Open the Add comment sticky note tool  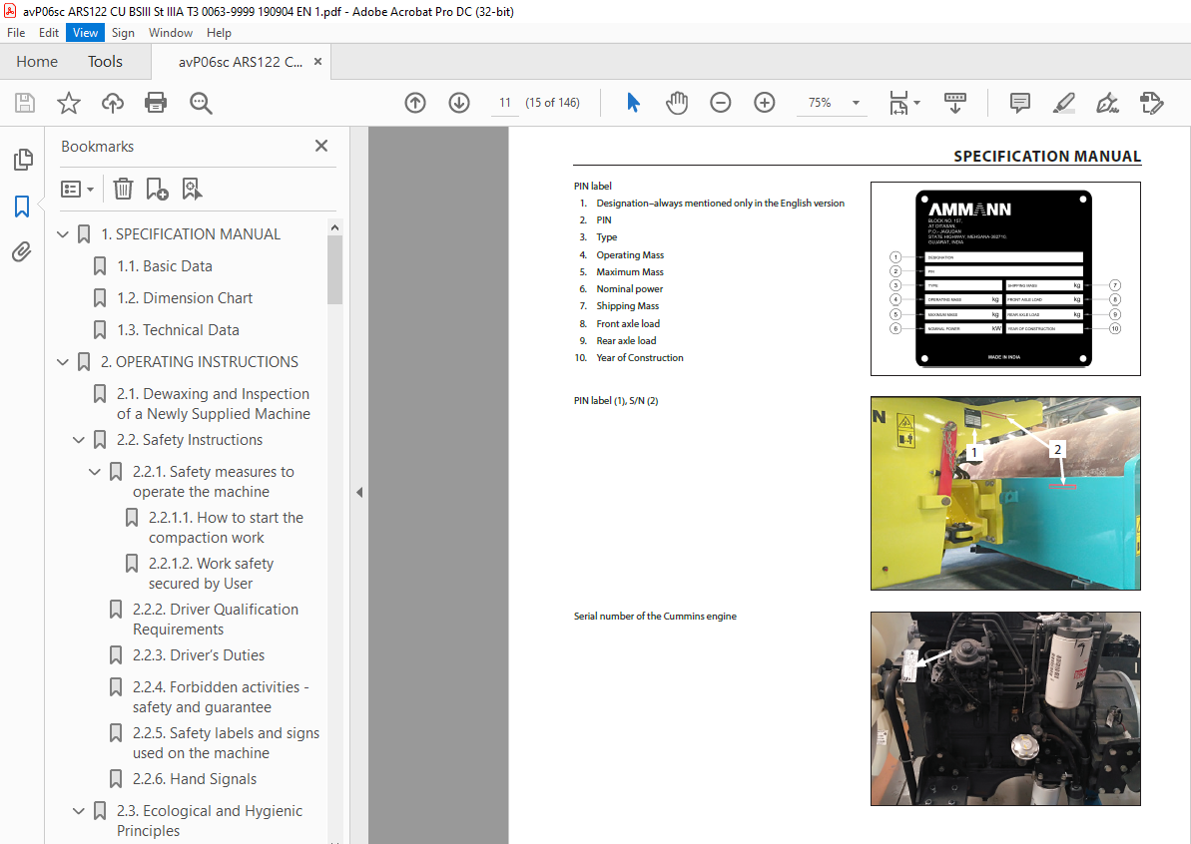point(1020,103)
